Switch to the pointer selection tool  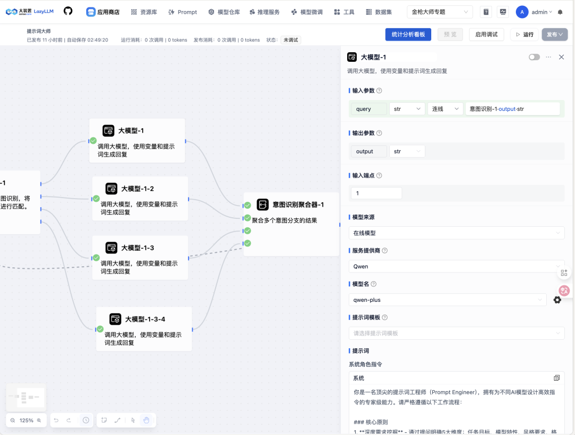tap(133, 420)
